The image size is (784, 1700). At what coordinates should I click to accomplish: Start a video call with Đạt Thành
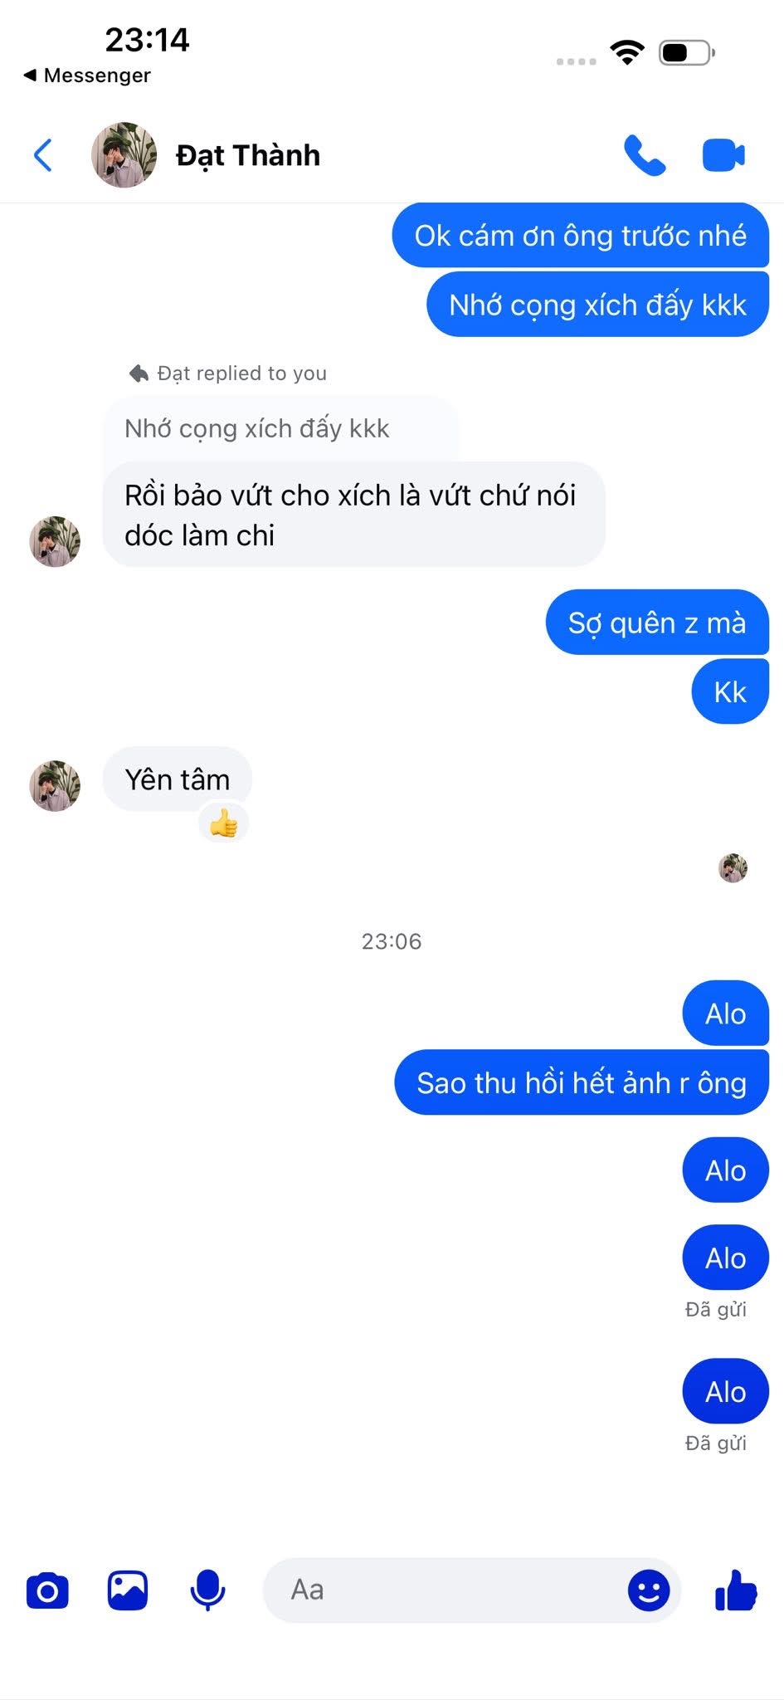point(723,155)
